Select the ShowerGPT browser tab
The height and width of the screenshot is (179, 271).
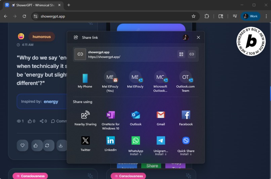[x=33, y=5]
